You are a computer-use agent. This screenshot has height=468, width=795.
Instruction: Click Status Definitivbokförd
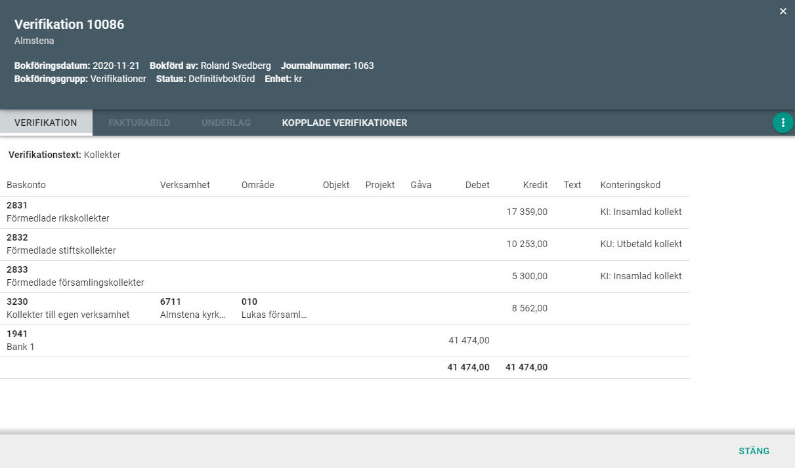point(205,79)
